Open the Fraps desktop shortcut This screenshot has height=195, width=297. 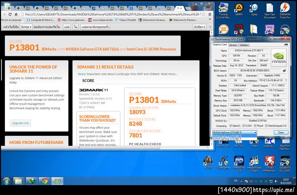pyautogui.click(x=254, y=143)
